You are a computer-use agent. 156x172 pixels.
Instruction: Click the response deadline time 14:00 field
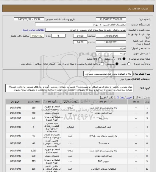point(80,36)
